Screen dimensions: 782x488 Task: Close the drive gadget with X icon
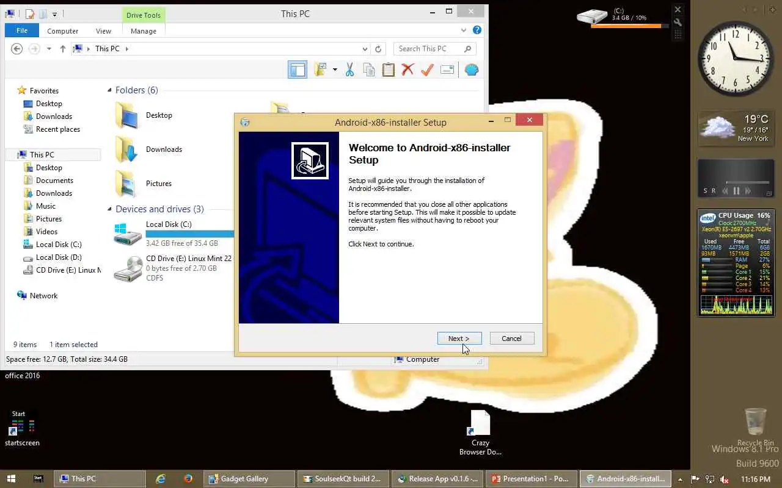(678, 10)
